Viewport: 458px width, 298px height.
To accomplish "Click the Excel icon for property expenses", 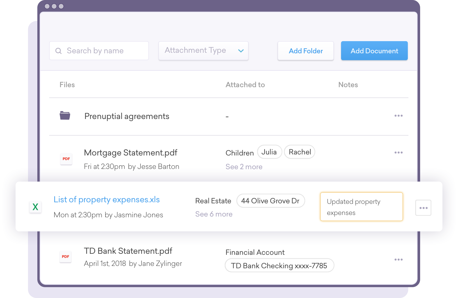I will [36, 207].
